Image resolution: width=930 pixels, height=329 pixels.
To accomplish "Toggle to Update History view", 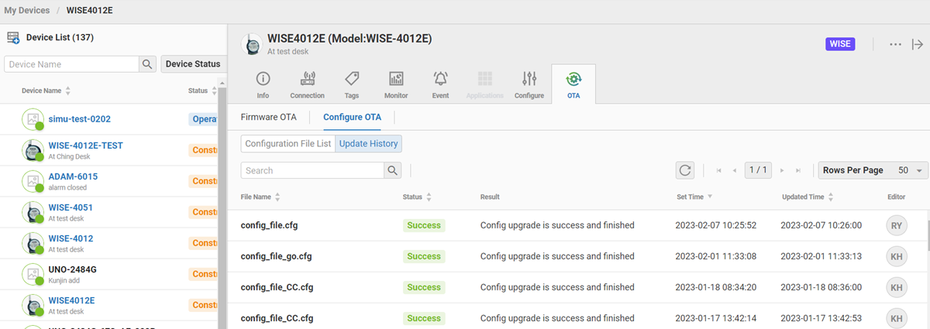I will [x=368, y=144].
